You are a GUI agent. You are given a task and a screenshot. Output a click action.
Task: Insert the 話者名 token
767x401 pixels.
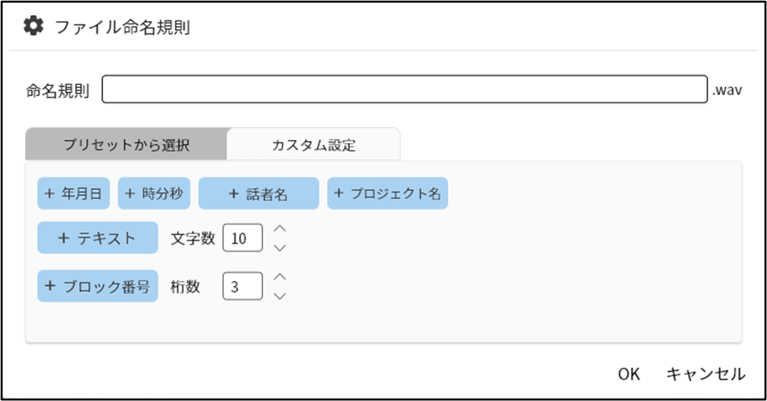pos(259,194)
